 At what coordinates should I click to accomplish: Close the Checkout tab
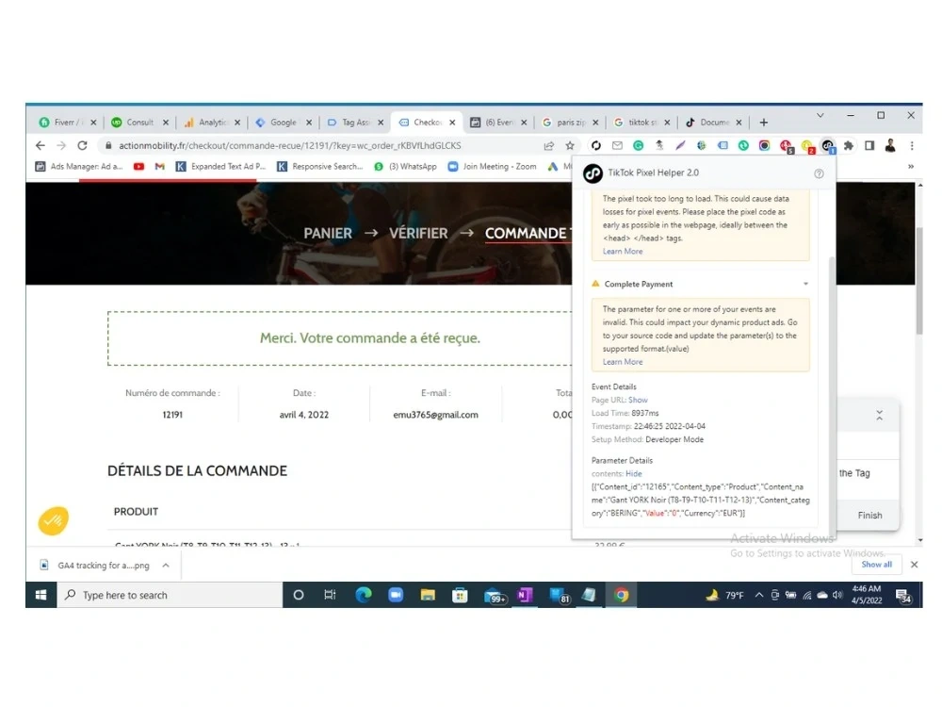point(452,122)
